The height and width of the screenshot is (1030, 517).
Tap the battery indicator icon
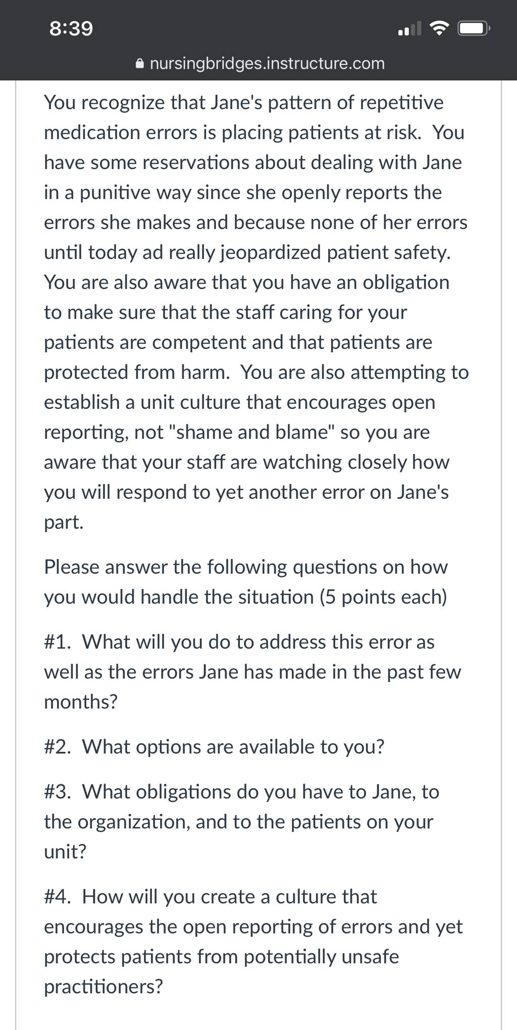474,29
